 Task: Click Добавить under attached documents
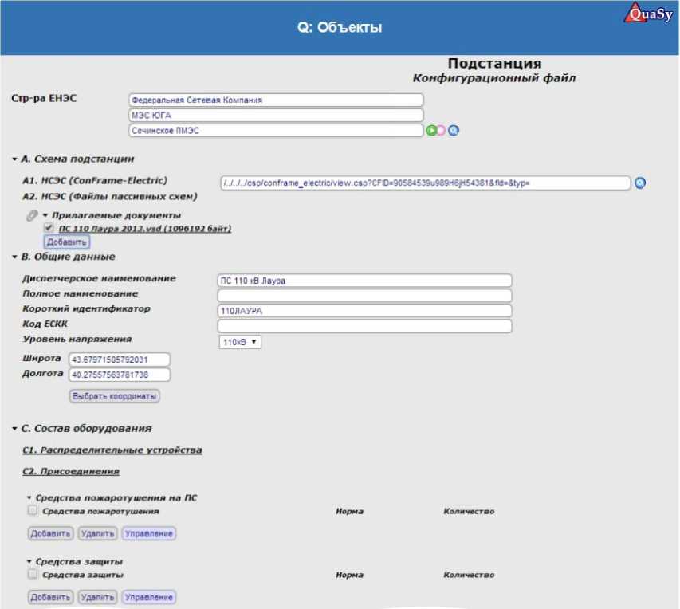[x=67, y=242]
